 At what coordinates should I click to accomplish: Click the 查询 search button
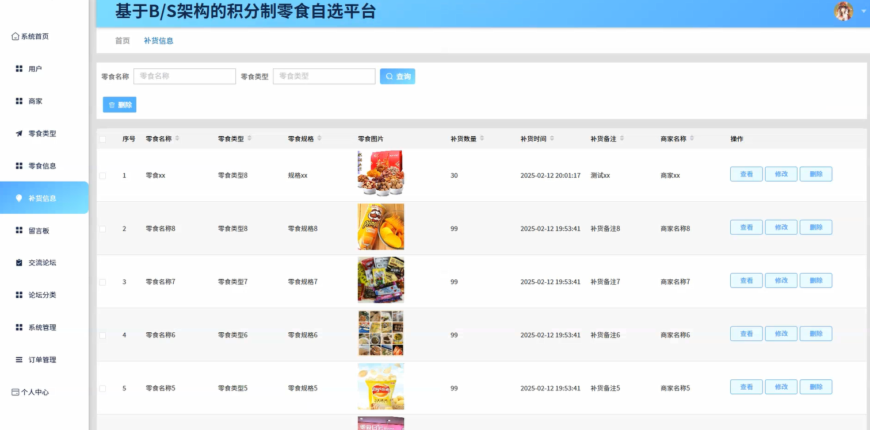397,76
